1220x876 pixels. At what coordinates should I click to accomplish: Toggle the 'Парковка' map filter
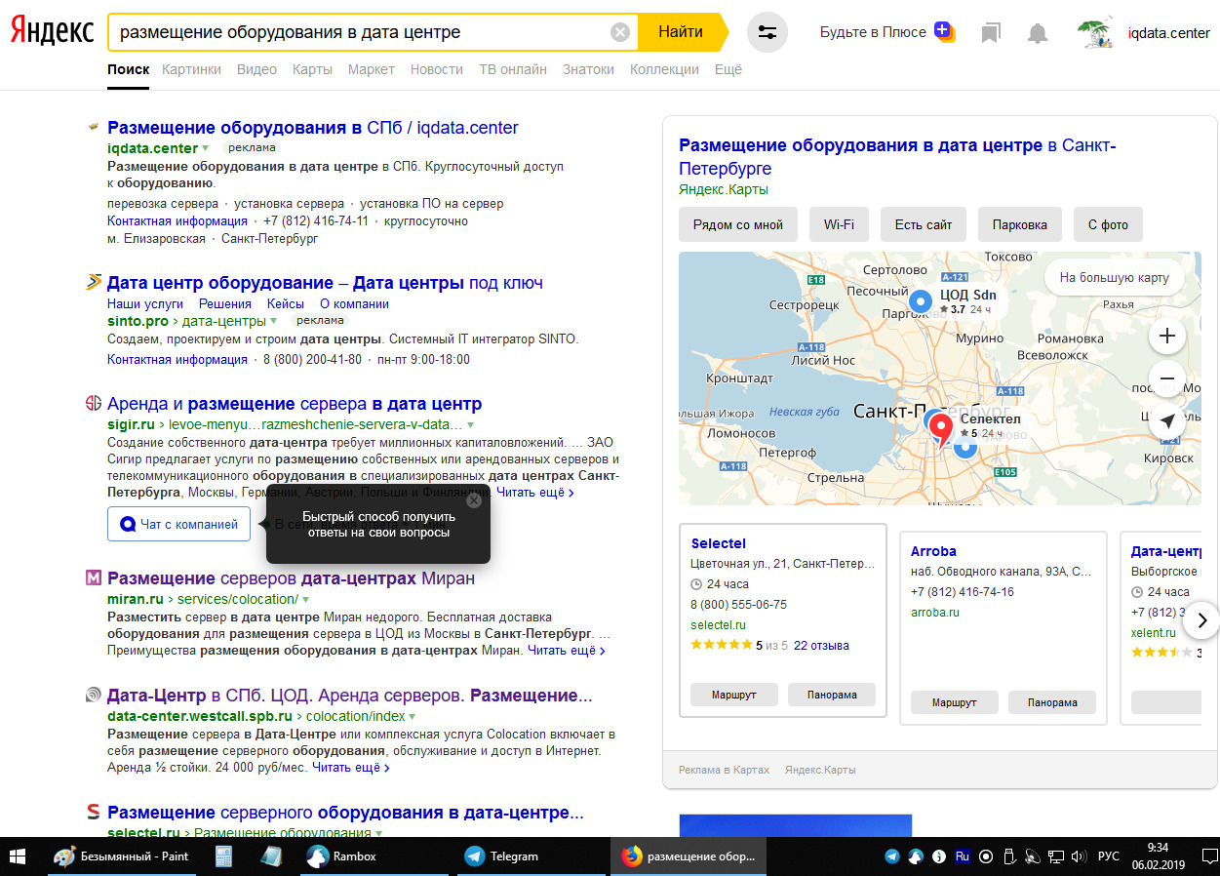tap(1020, 224)
